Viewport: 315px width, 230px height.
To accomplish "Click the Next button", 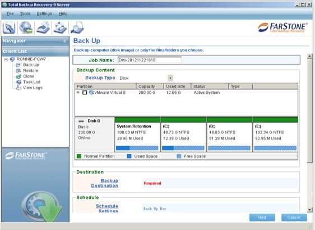I will tap(262, 217).
